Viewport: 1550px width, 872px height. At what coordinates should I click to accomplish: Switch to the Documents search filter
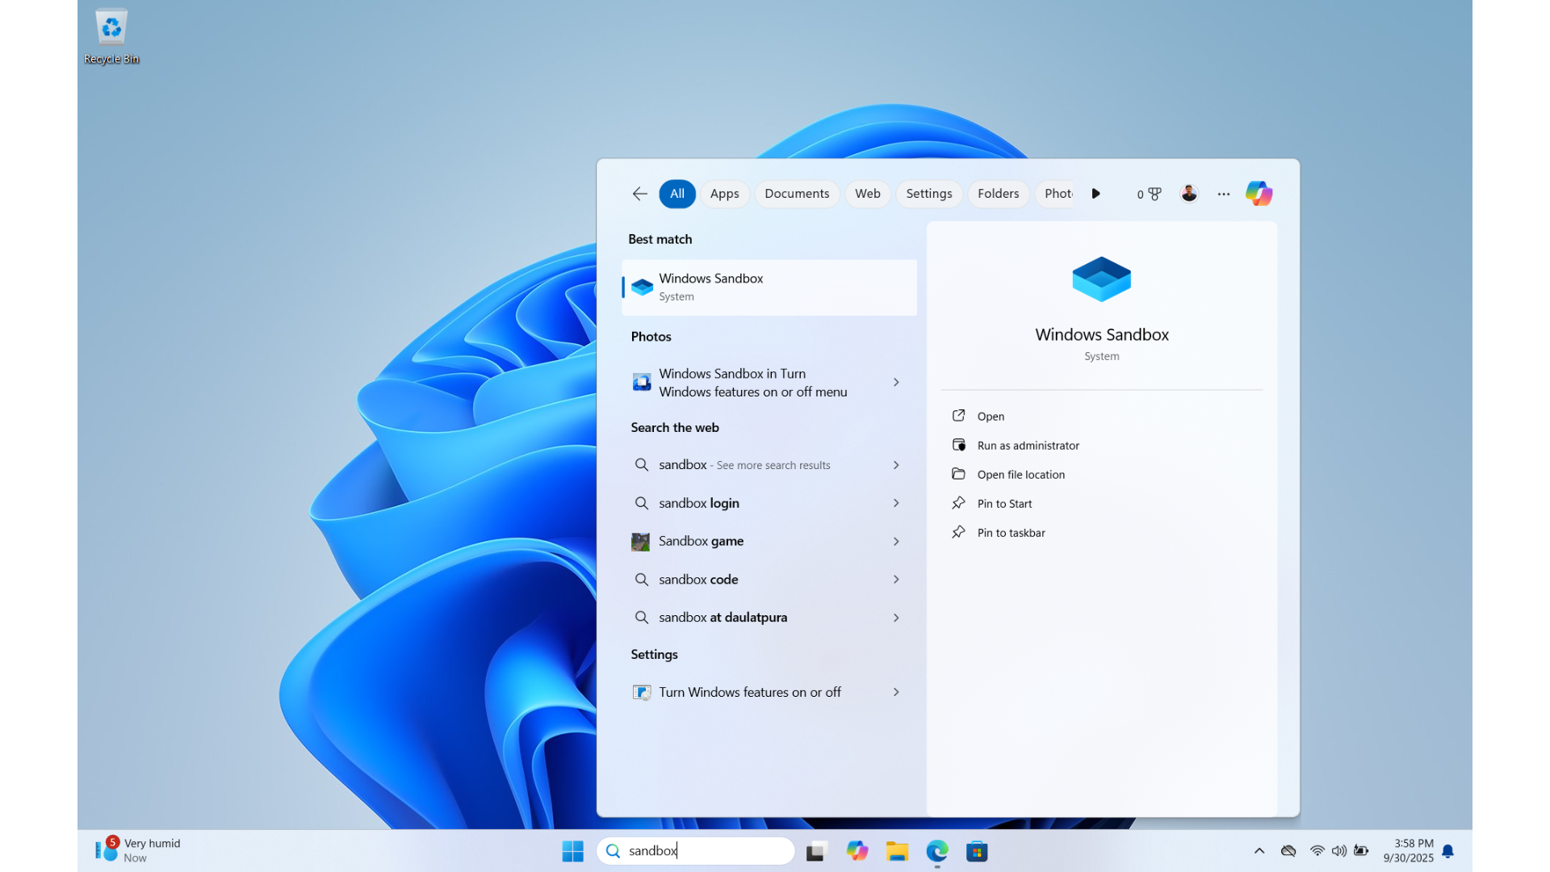coord(797,194)
